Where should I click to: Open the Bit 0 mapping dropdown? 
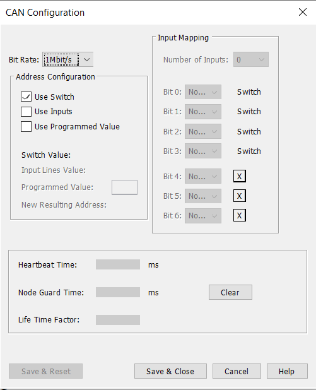pyautogui.click(x=203, y=92)
